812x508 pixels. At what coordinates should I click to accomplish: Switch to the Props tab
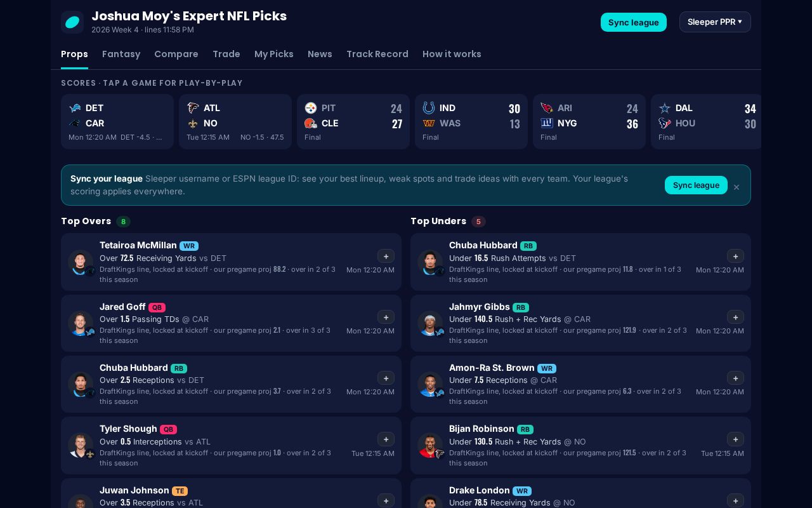pyautogui.click(x=74, y=54)
